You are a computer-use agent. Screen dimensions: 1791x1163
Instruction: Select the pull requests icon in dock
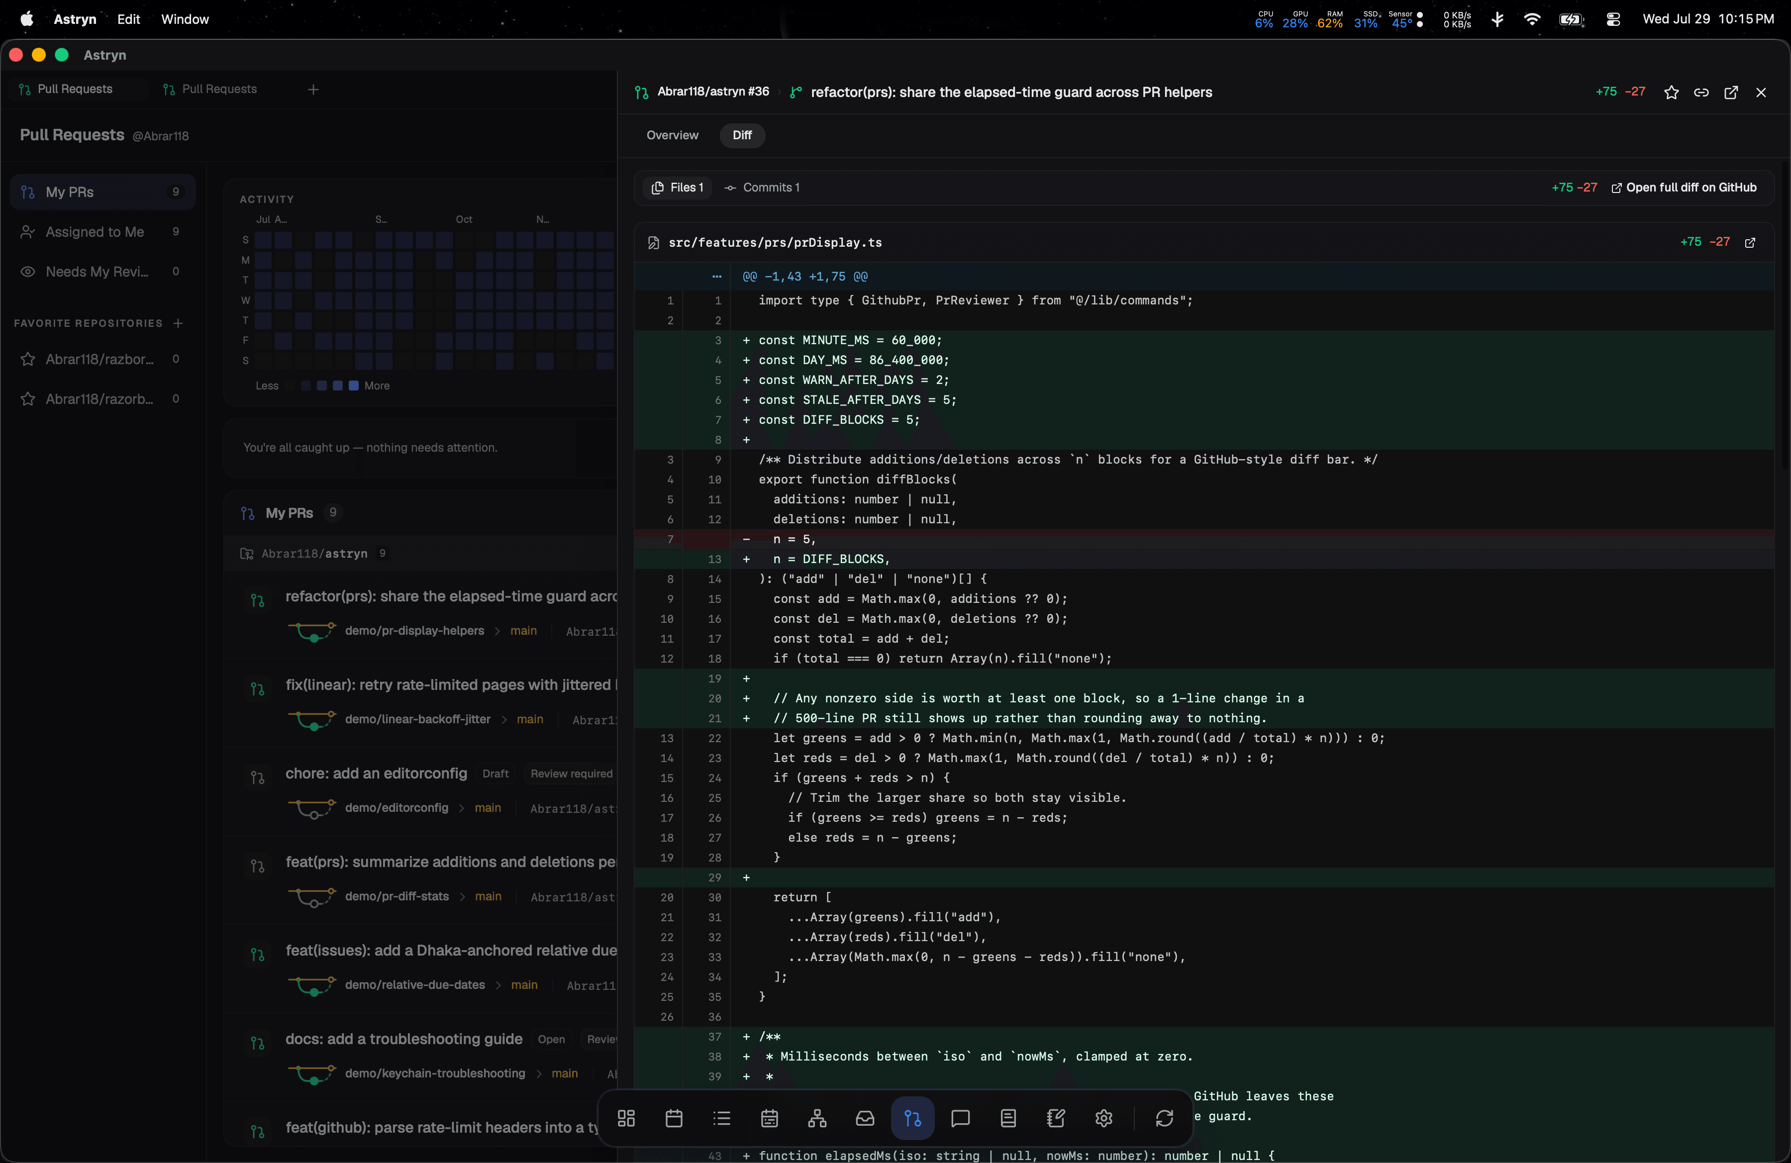click(913, 1119)
